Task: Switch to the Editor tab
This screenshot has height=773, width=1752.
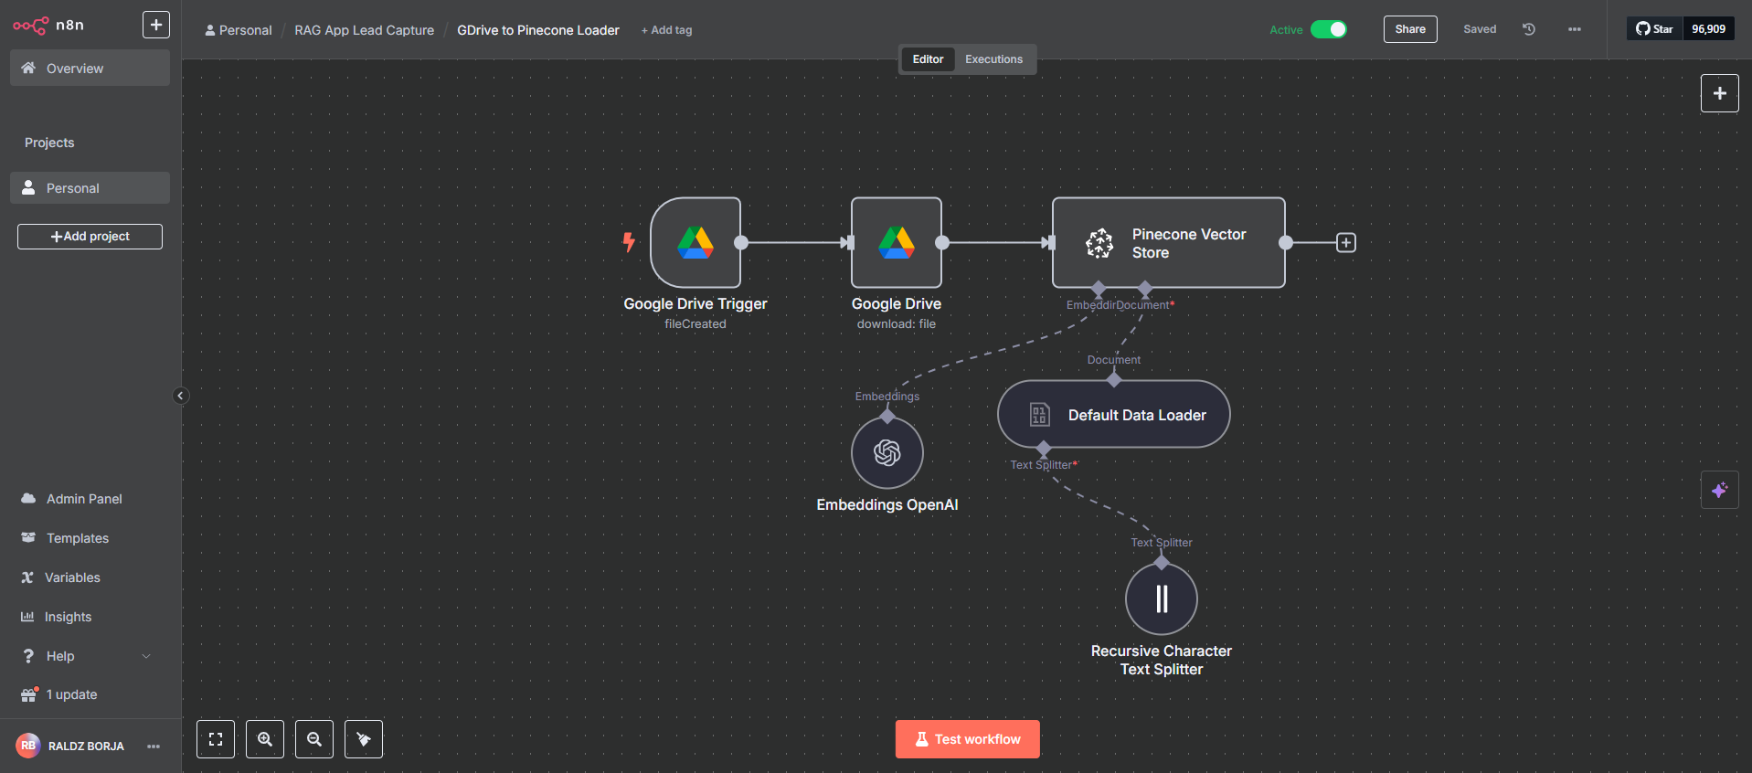Action: pyautogui.click(x=928, y=59)
